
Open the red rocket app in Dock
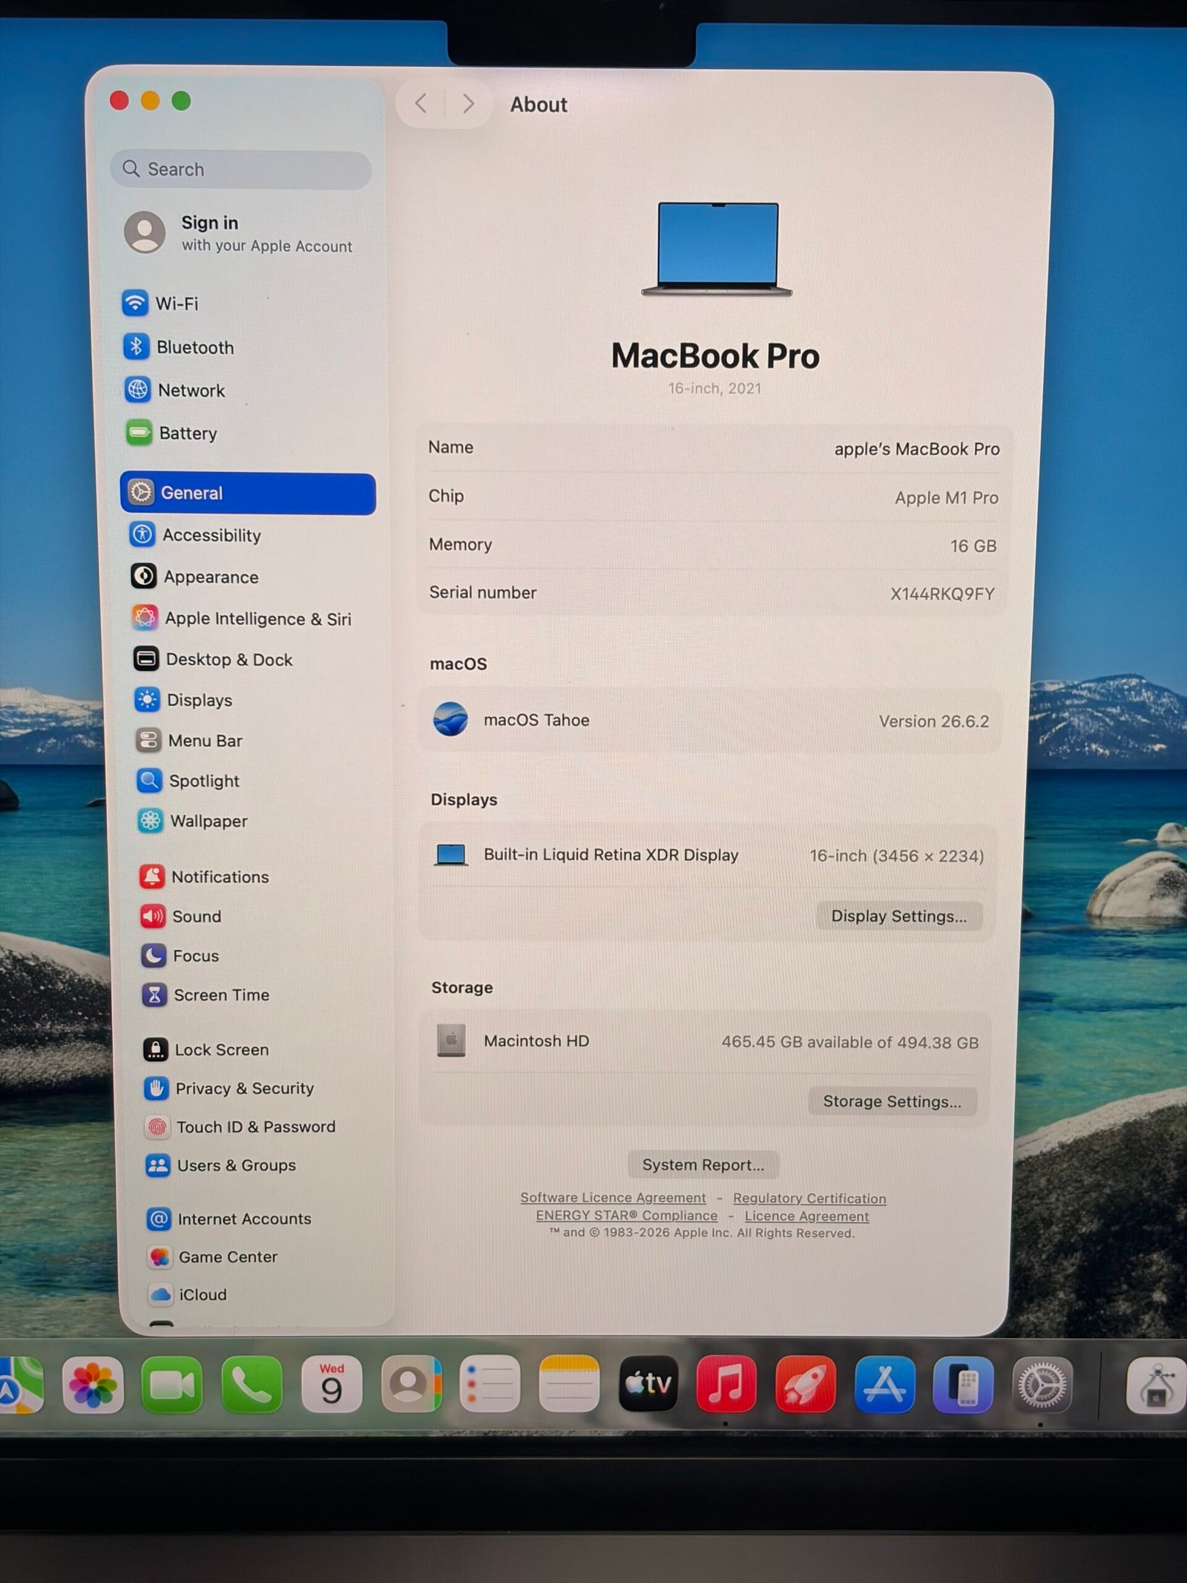806,1385
